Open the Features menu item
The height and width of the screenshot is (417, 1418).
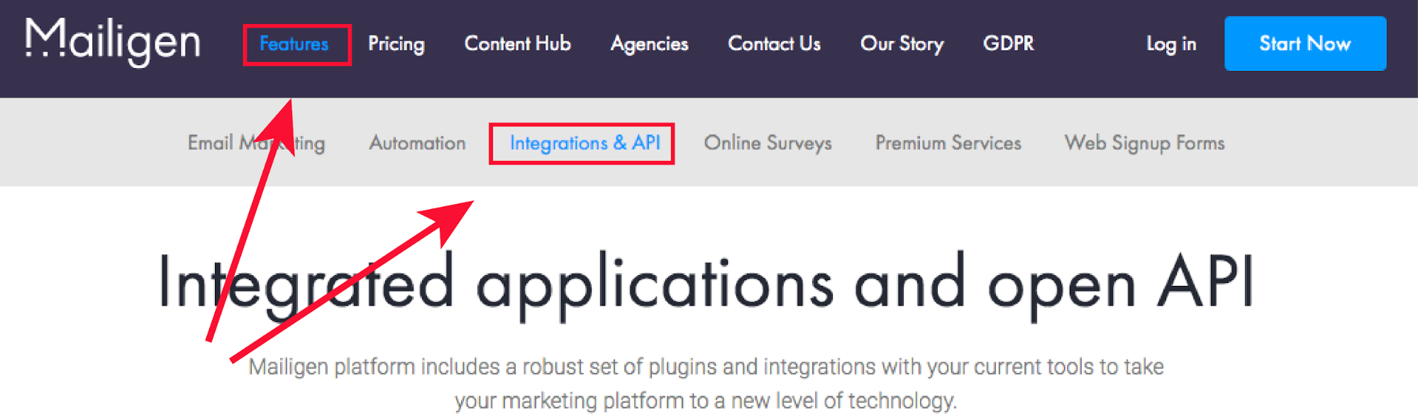click(294, 44)
